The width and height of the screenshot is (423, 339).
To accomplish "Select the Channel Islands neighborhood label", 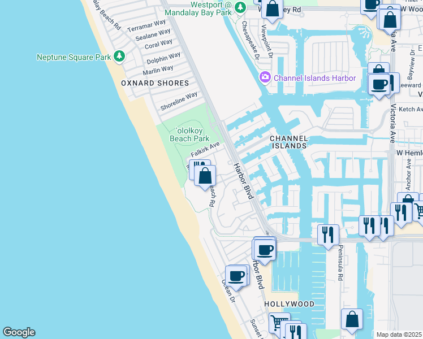I will [x=288, y=142].
